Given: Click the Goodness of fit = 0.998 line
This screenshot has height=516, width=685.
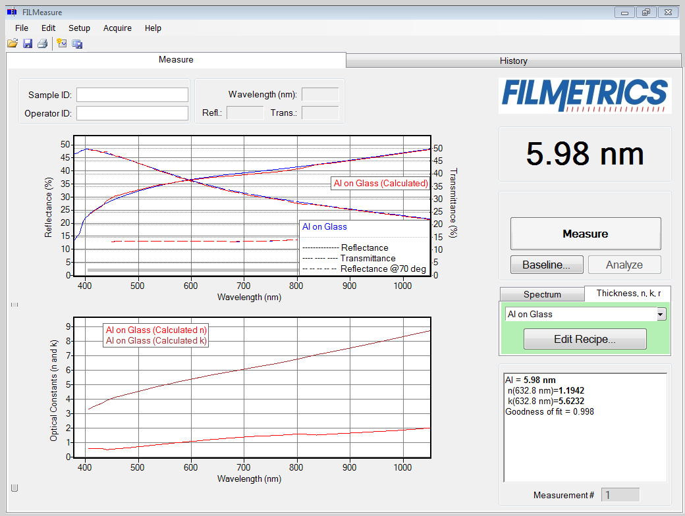Looking at the screenshot, I should 549,411.
